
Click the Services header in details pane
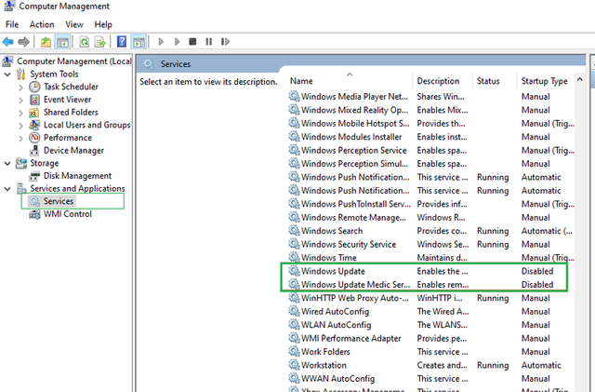click(176, 64)
